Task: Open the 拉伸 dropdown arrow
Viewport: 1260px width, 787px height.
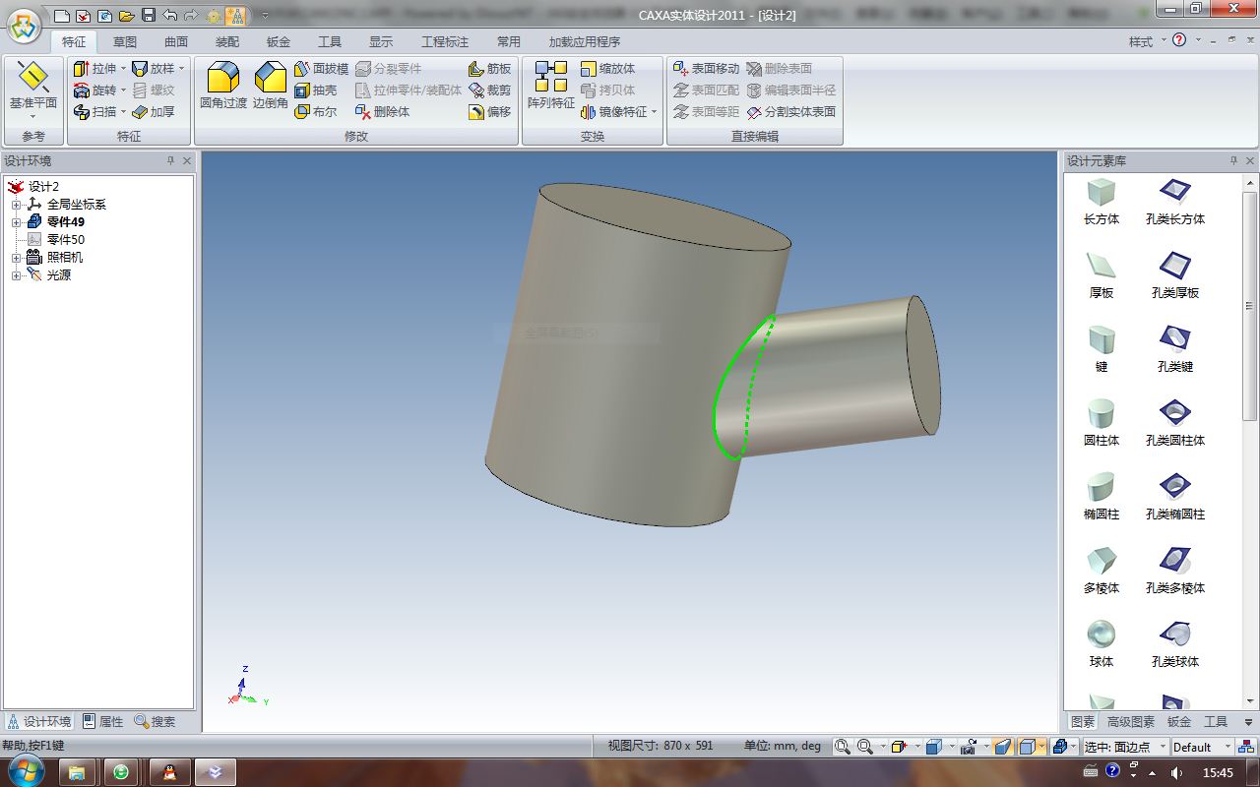Action: [x=123, y=69]
